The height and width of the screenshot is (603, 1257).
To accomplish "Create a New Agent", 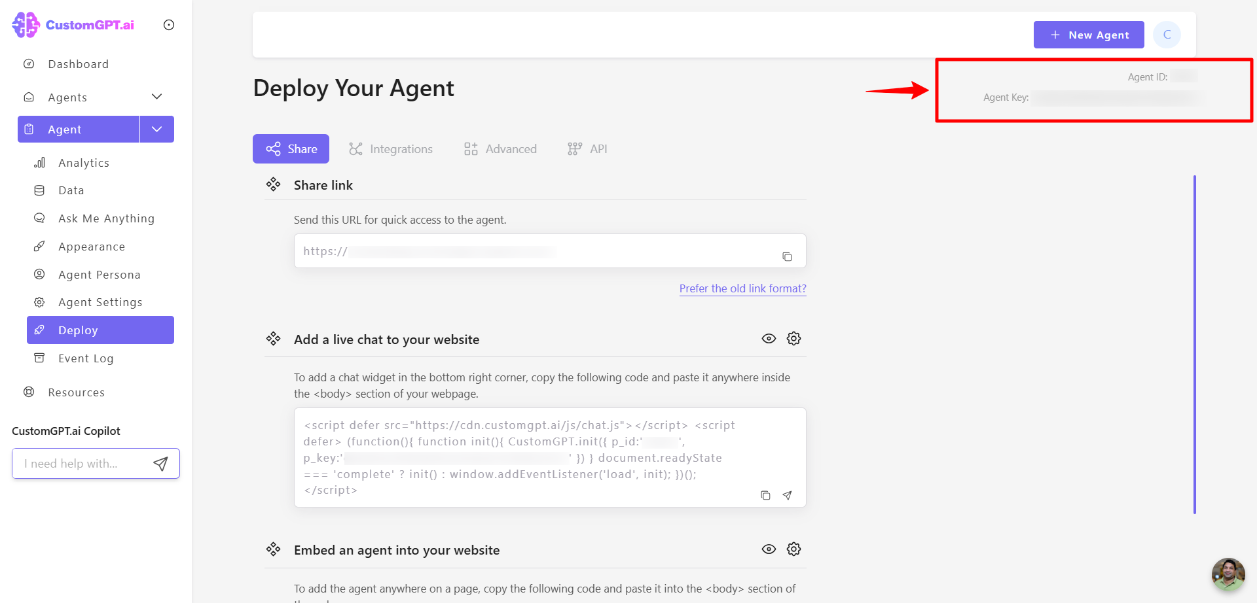I will coord(1089,35).
